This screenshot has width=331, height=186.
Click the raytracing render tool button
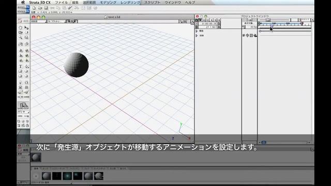23,105
